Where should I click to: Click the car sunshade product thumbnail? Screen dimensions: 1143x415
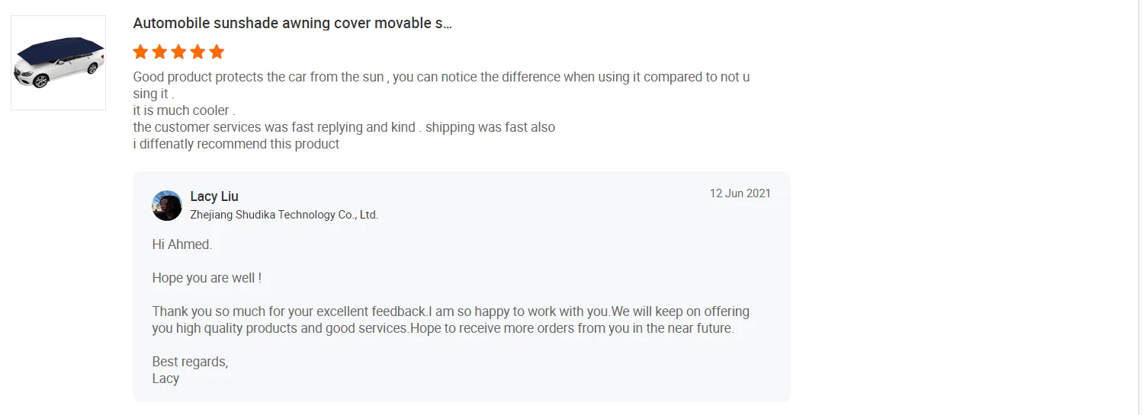coord(58,62)
